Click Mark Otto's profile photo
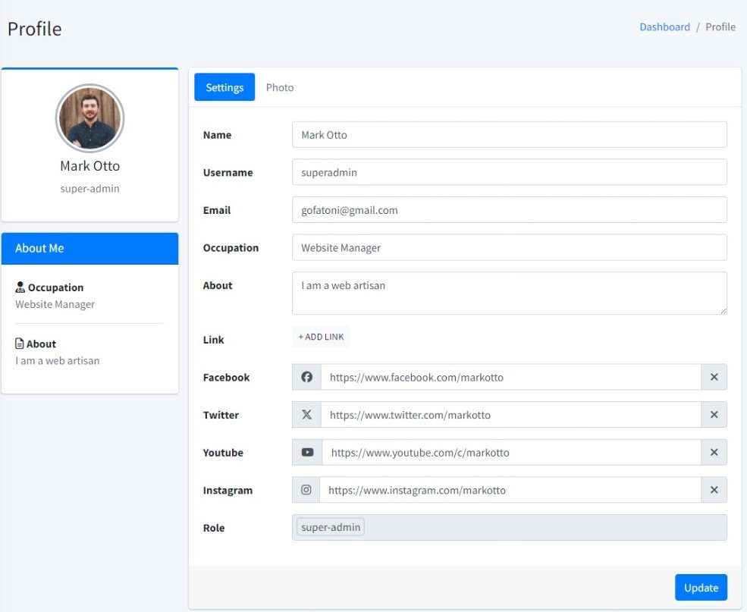Image resolution: width=747 pixels, height=612 pixels. [x=89, y=118]
